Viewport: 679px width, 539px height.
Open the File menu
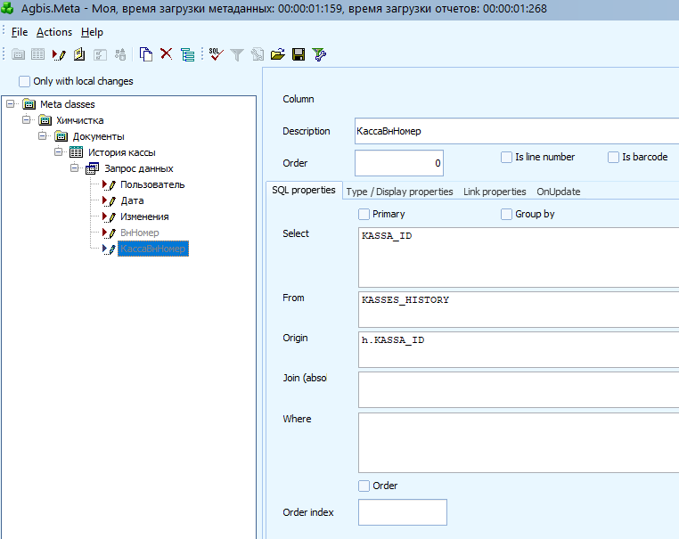[x=20, y=32]
